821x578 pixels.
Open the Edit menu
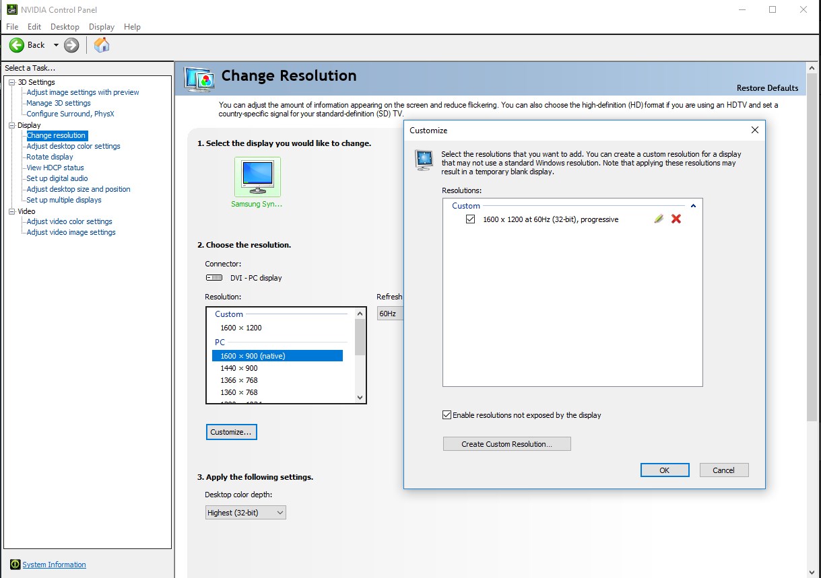[x=34, y=27]
